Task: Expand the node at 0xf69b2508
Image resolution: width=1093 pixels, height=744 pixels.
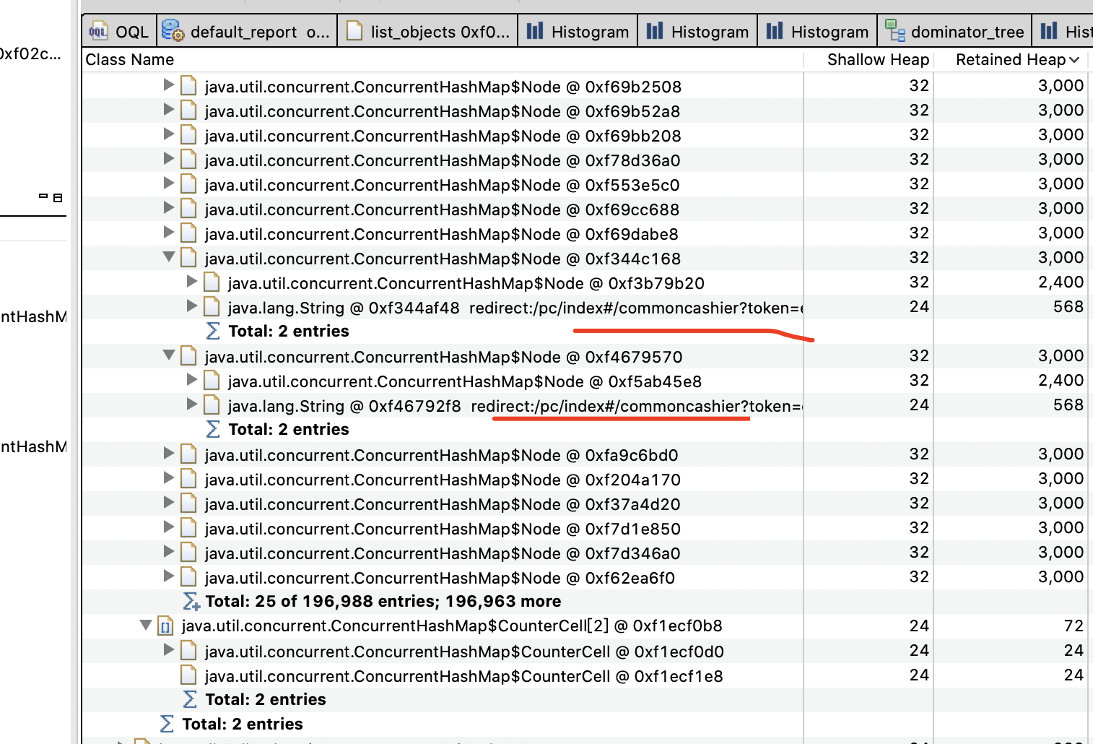Action: [168, 85]
